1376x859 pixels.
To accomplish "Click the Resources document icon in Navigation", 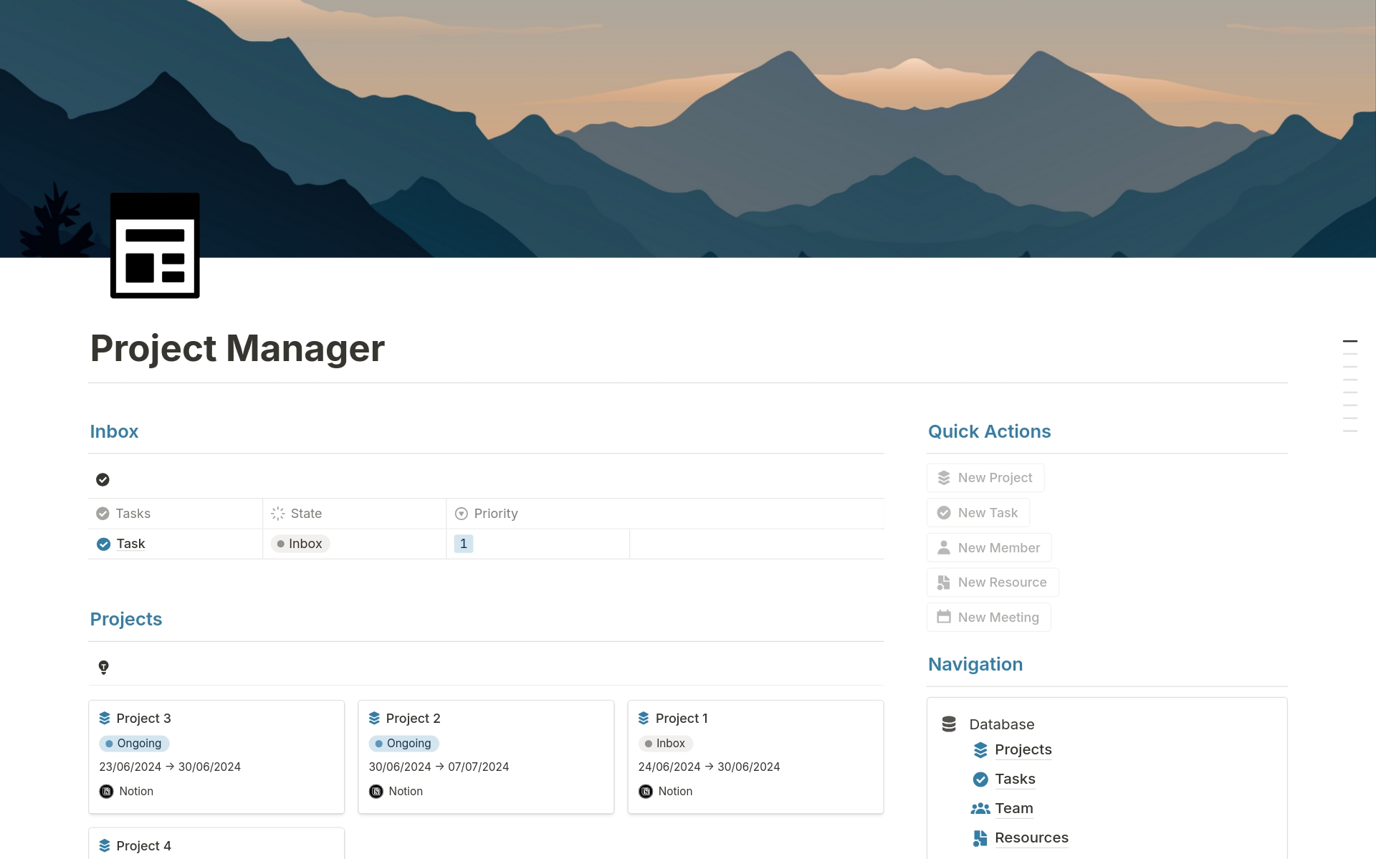I will tap(980, 838).
